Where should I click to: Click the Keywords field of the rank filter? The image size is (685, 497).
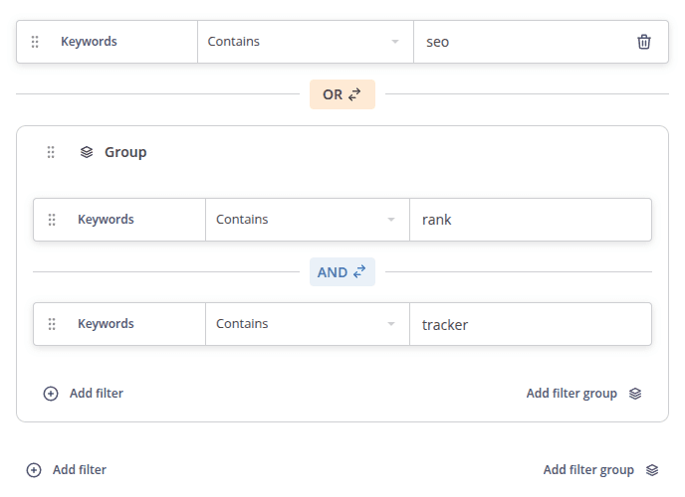pos(106,220)
